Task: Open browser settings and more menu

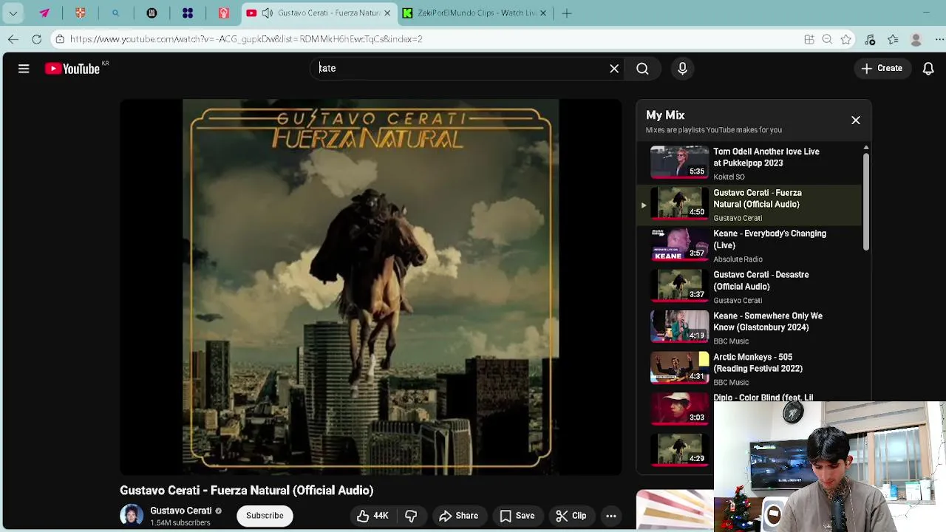Action: click(939, 40)
